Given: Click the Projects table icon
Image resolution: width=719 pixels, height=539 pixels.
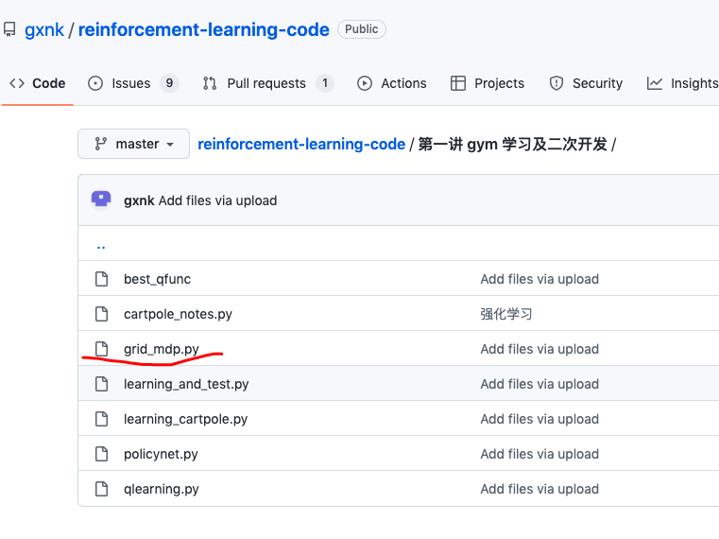Looking at the screenshot, I should click(457, 83).
